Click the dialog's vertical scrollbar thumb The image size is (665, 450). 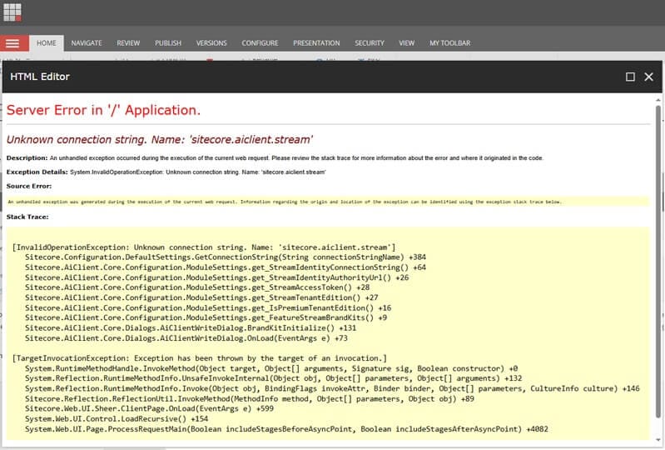tap(658, 261)
